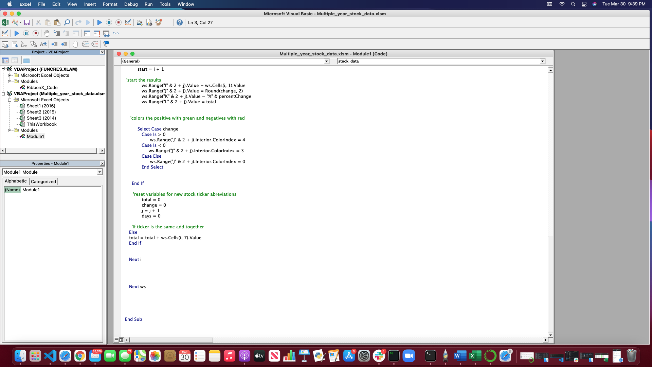Screen dimensions: 652x367
Task: Open the Object Browser icon
Action: [x=159, y=22]
